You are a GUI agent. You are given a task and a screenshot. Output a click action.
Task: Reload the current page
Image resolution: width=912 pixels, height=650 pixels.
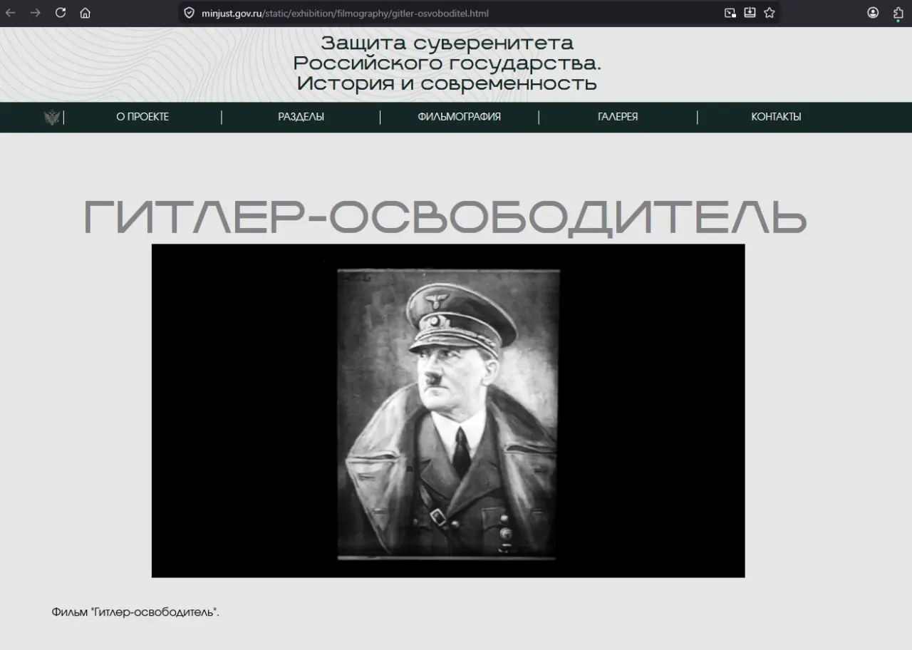[61, 13]
